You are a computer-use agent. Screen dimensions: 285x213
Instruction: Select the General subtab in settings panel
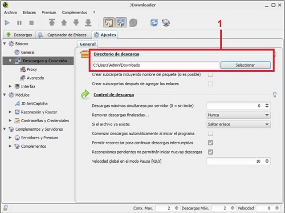coord(88,44)
